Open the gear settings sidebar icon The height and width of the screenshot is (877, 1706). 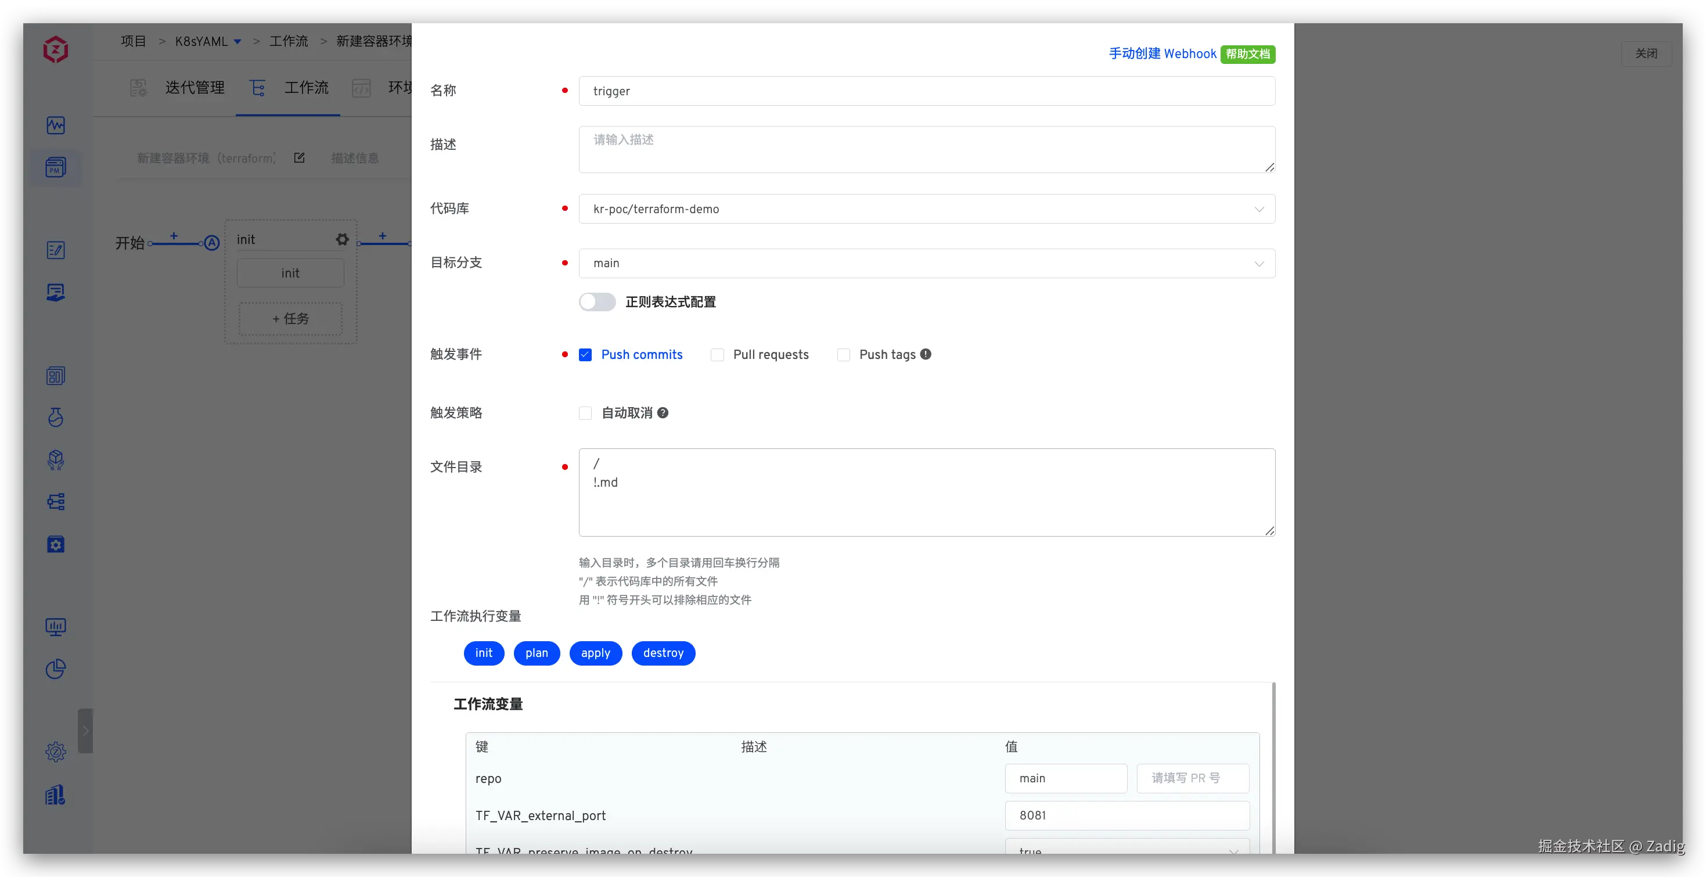click(x=56, y=752)
